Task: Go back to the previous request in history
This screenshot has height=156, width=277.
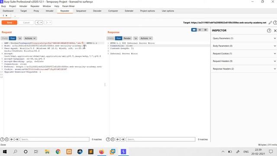Action: (38, 23)
